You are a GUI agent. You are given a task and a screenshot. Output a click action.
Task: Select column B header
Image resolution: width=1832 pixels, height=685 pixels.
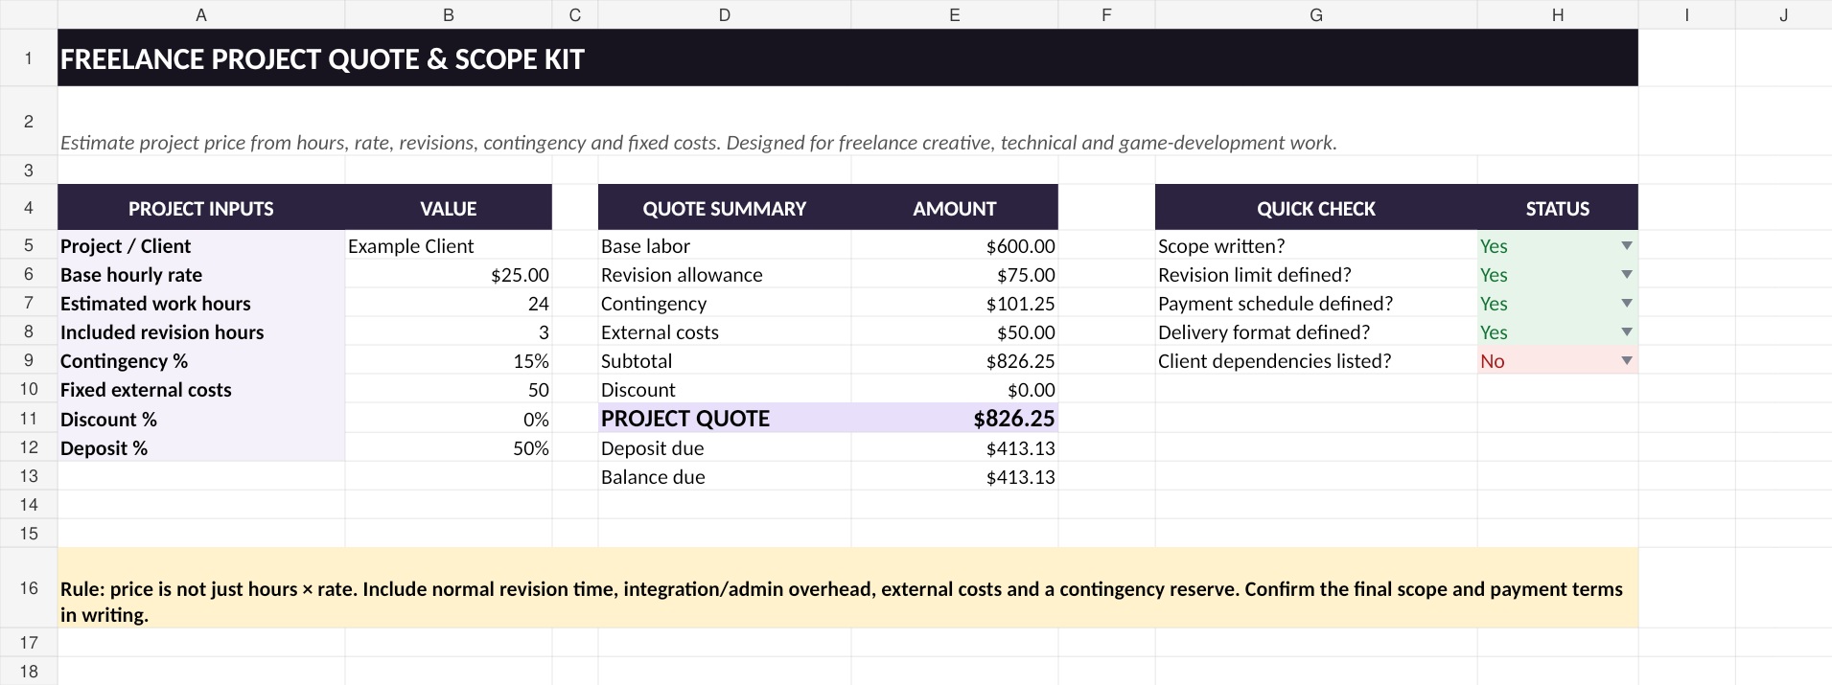coord(449,14)
